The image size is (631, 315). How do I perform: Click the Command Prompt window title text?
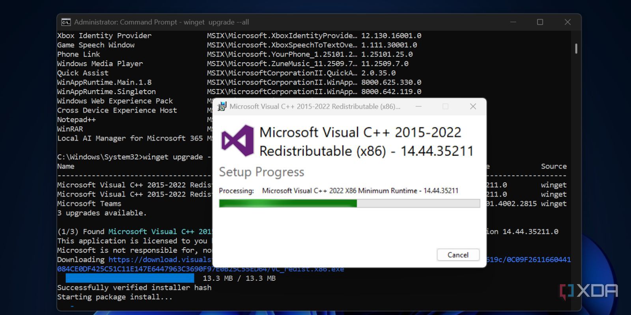click(x=161, y=22)
